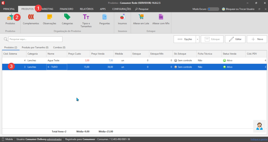The image size is (268, 142).
Task: Switch to the FINANCEIRO ribbon tab
Action: pos(67,9)
